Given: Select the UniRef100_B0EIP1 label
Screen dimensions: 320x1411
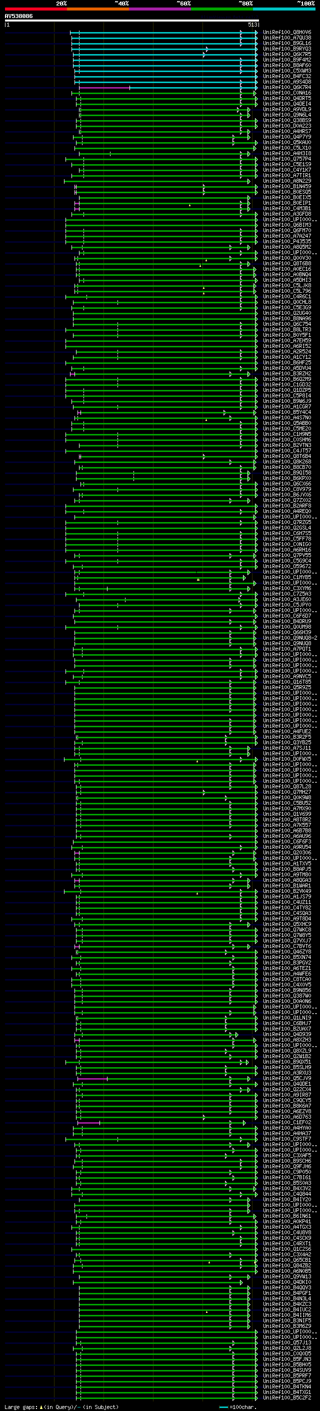Looking at the screenshot, I should click(286, 203).
